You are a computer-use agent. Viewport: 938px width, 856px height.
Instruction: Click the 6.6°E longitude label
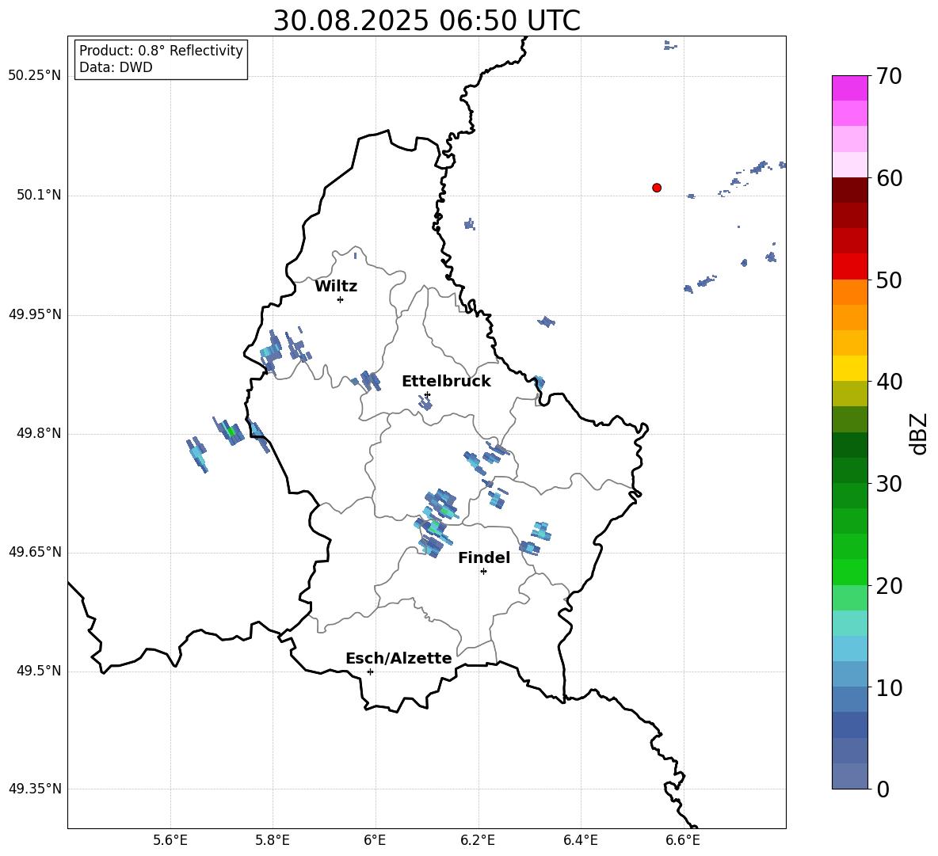[x=683, y=841]
